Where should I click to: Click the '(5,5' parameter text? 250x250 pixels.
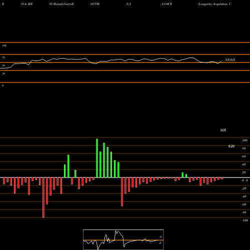(x=128, y=4)
